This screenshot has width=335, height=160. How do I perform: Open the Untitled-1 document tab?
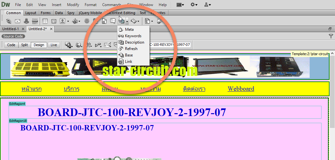(11, 29)
